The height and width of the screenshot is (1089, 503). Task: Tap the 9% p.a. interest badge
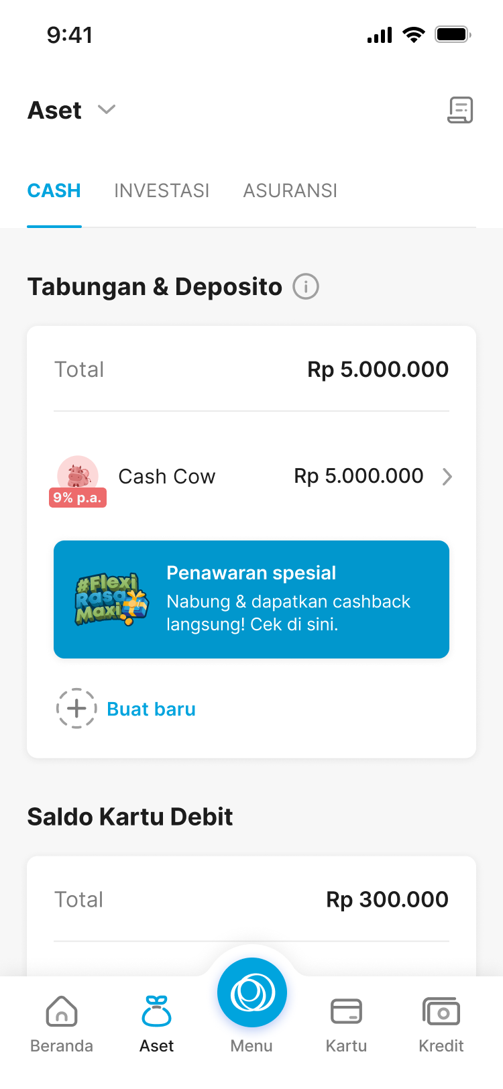pyautogui.click(x=78, y=498)
